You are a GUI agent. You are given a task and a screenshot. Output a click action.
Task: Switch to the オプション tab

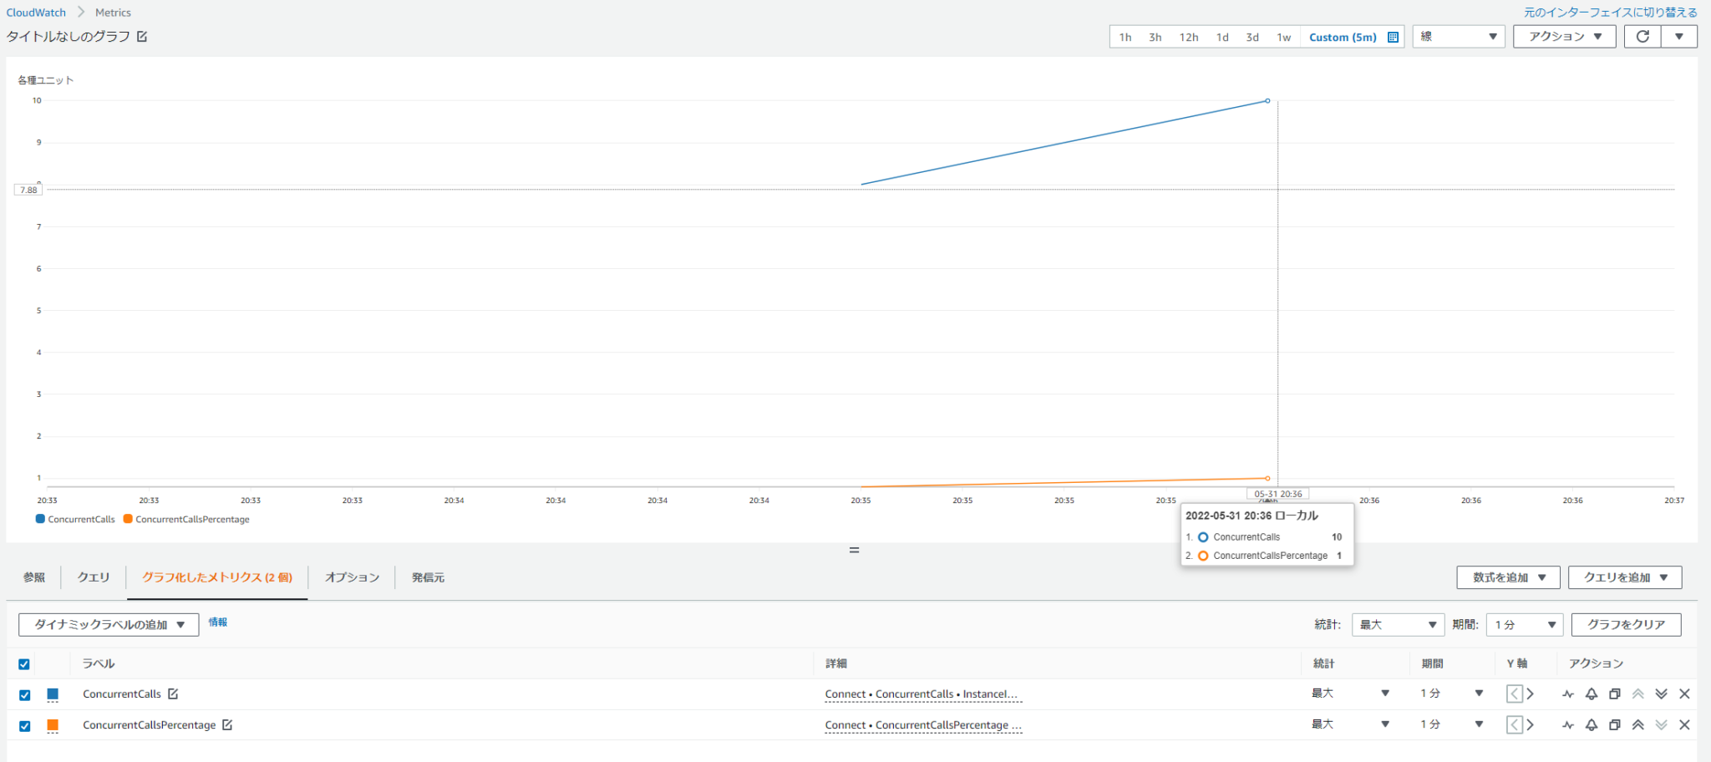click(352, 577)
